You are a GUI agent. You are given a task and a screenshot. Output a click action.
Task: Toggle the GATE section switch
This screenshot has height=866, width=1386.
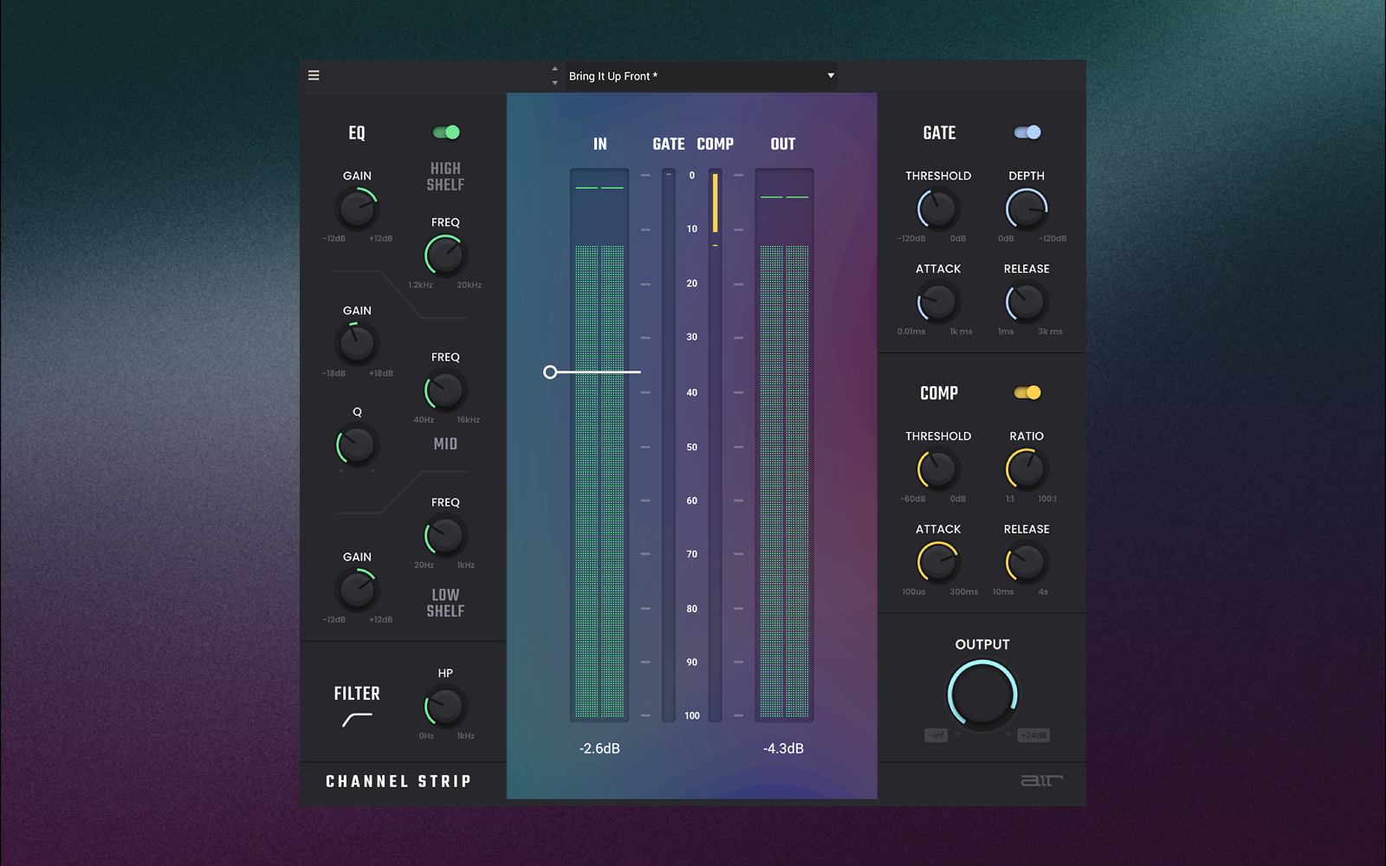point(1027,132)
